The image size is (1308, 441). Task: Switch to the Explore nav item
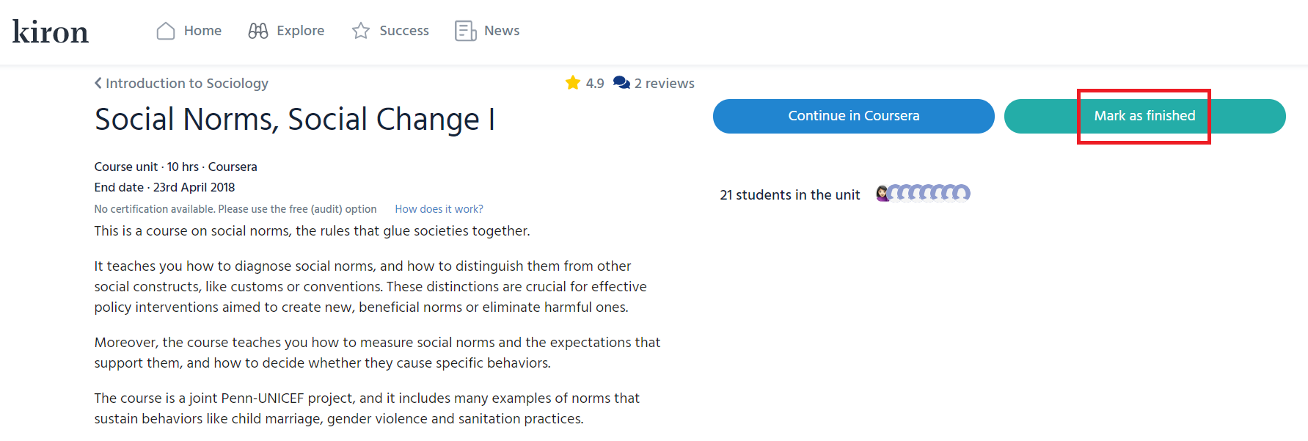[x=302, y=30]
